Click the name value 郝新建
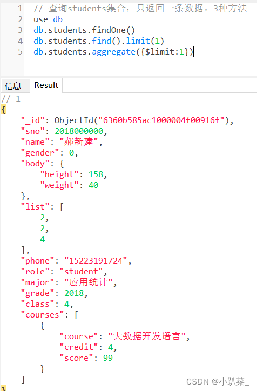The image size is (257, 391). pyautogui.click(x=78, y=142)
